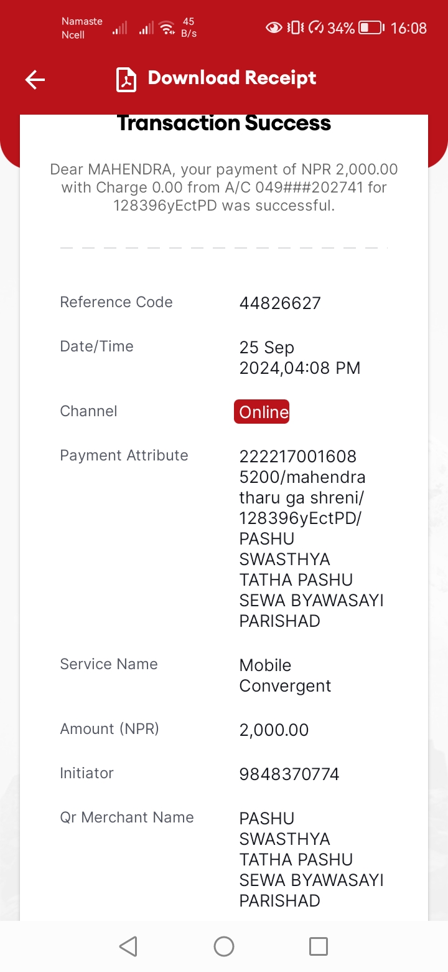Viewport: 448px width, 972px height.
Task: Download Receipt header button
Action: click(x=217, y=79)
